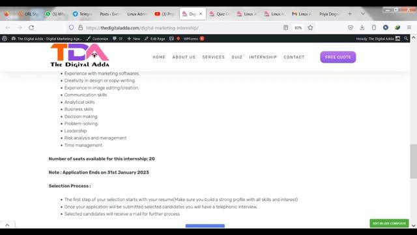Open the WordPress logo menu in admin bar

pos(5,39)
